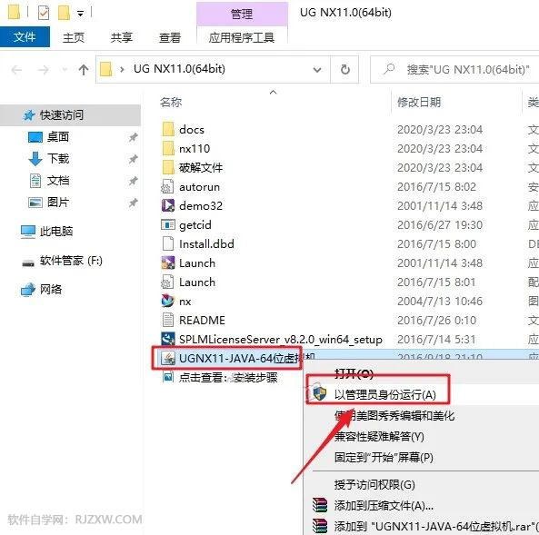Switch to the 主页 ribbon tab
The image size is (539, 535).
[74, 37]
